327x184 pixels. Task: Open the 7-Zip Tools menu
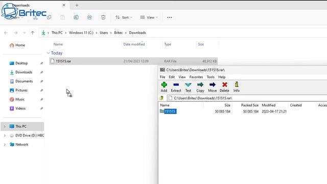pyautogui.click(x=211, y=77)
